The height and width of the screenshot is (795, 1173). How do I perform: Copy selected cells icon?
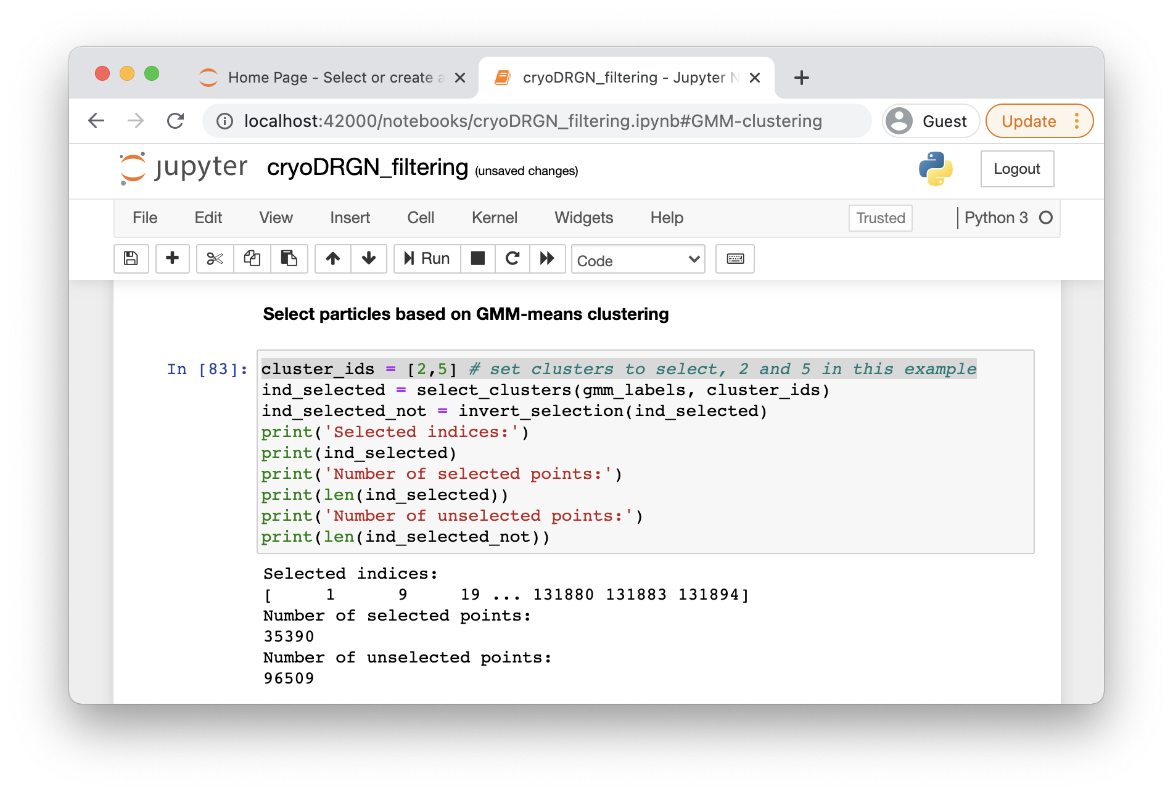pos(252,259)
